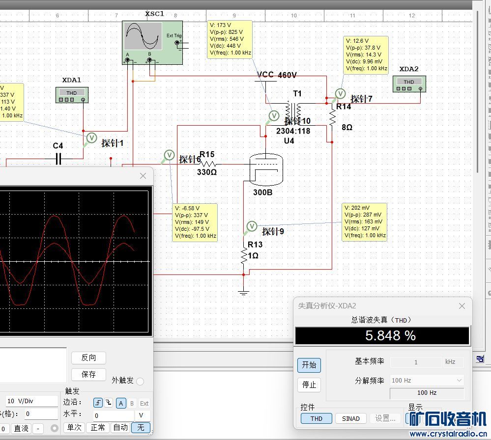Screen dimensions: 491x440
Task: Open the 分解频率 100 Hz dropdown
Action: 427,380
